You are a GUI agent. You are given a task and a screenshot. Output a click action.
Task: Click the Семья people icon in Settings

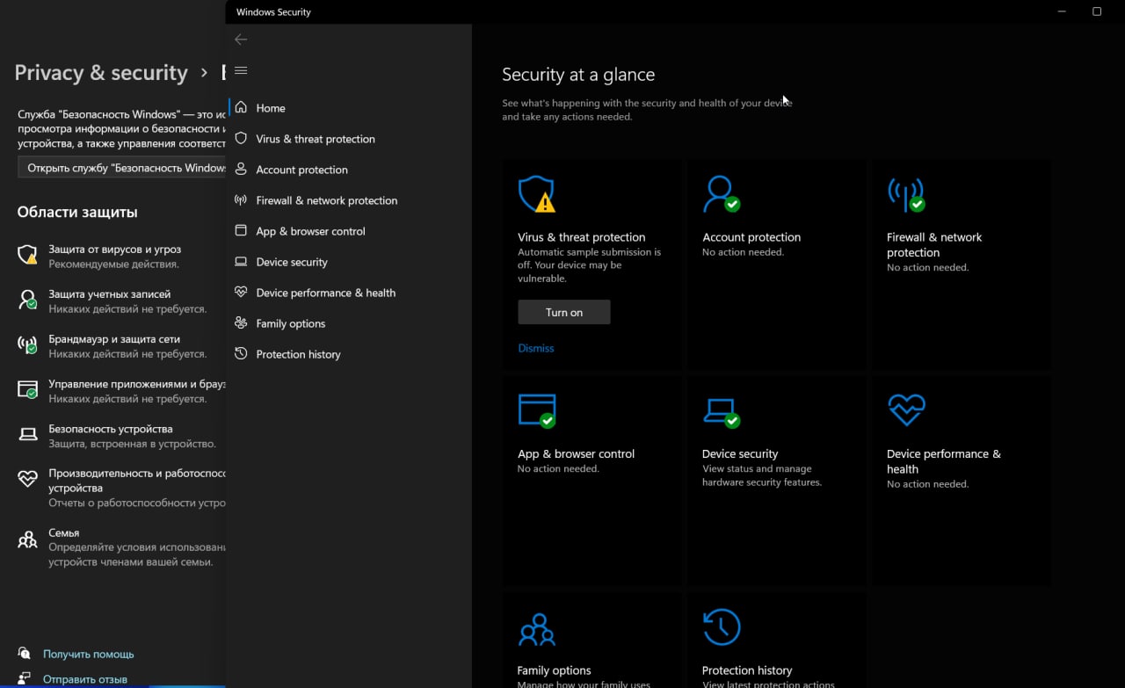(x=27, y=540)
